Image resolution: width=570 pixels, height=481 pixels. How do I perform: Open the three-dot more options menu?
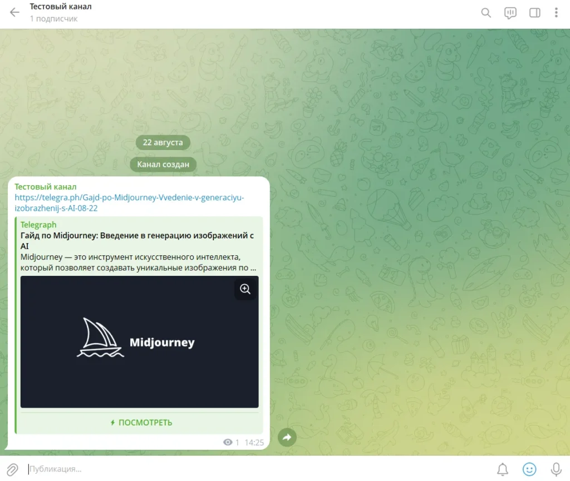tap(556, 13)
